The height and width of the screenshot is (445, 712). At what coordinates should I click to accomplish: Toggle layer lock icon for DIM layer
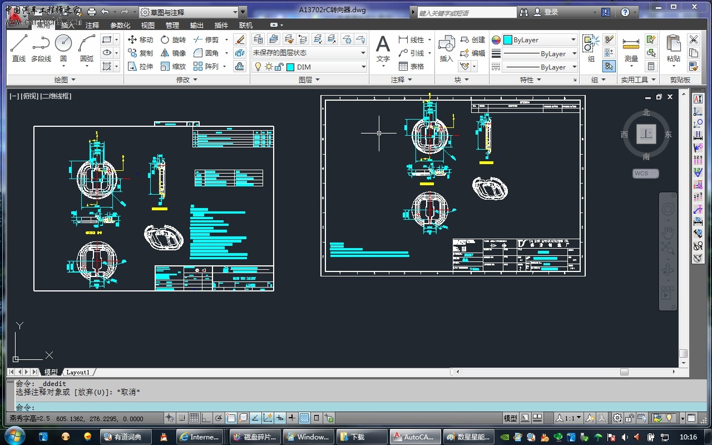coord(279,67)
